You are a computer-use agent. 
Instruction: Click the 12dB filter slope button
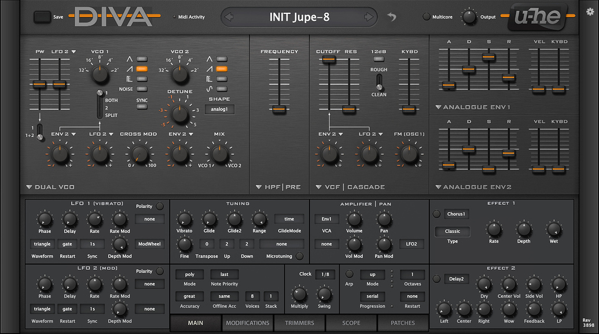(x=378, y=58)
